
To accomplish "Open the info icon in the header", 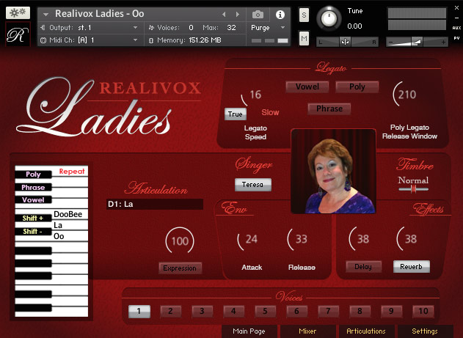I will (x=280, y=14).
